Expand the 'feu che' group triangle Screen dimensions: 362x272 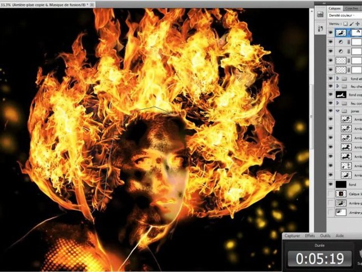pos(337,86)
